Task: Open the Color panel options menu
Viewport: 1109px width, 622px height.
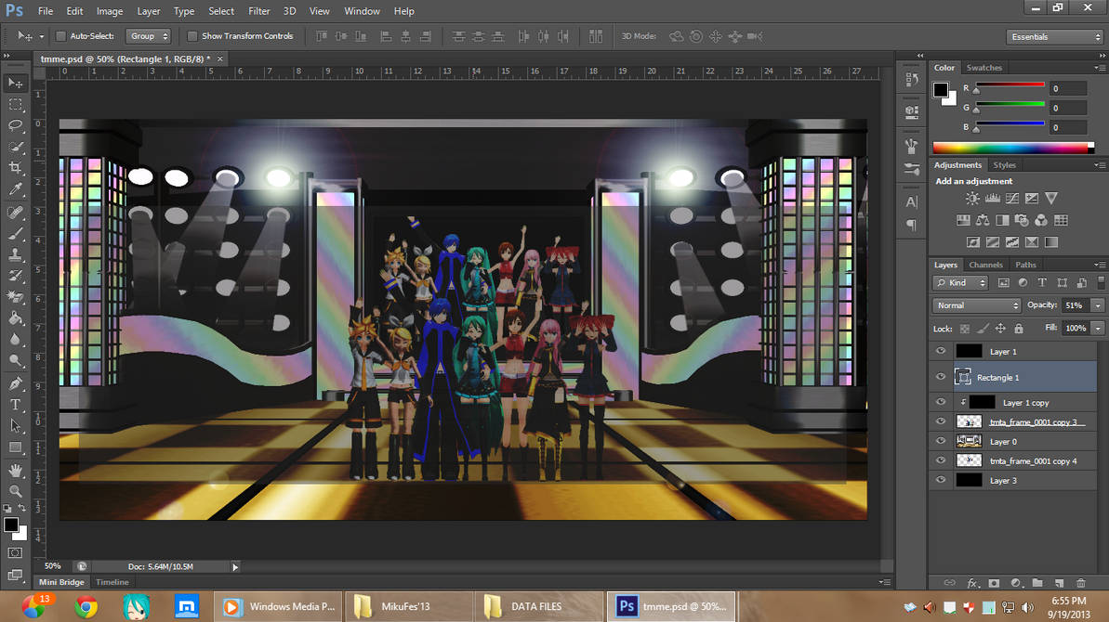Action: pyautogui.click(x=1099, y=68)
